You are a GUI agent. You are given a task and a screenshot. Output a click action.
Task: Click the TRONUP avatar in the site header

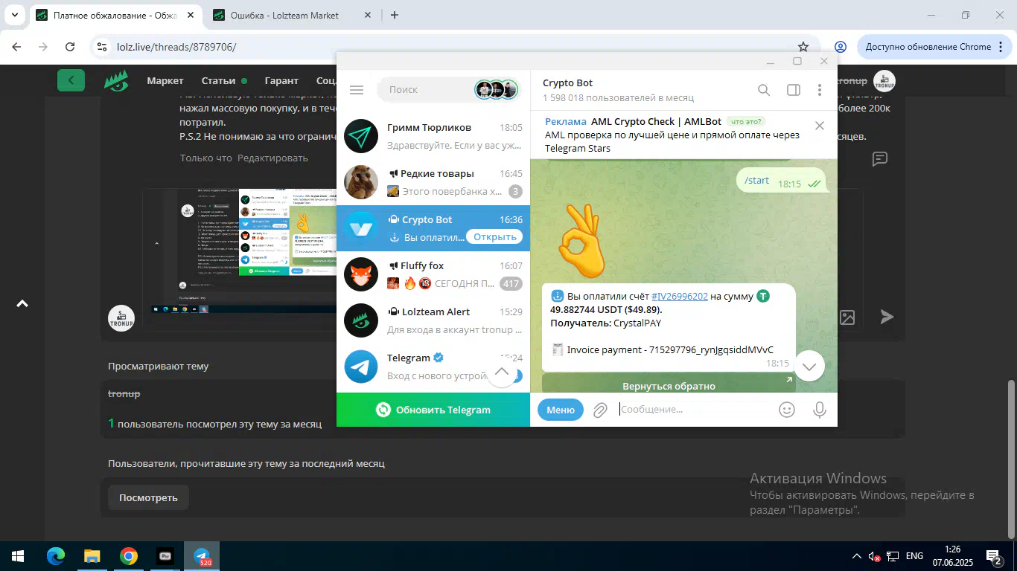[884, 82]
